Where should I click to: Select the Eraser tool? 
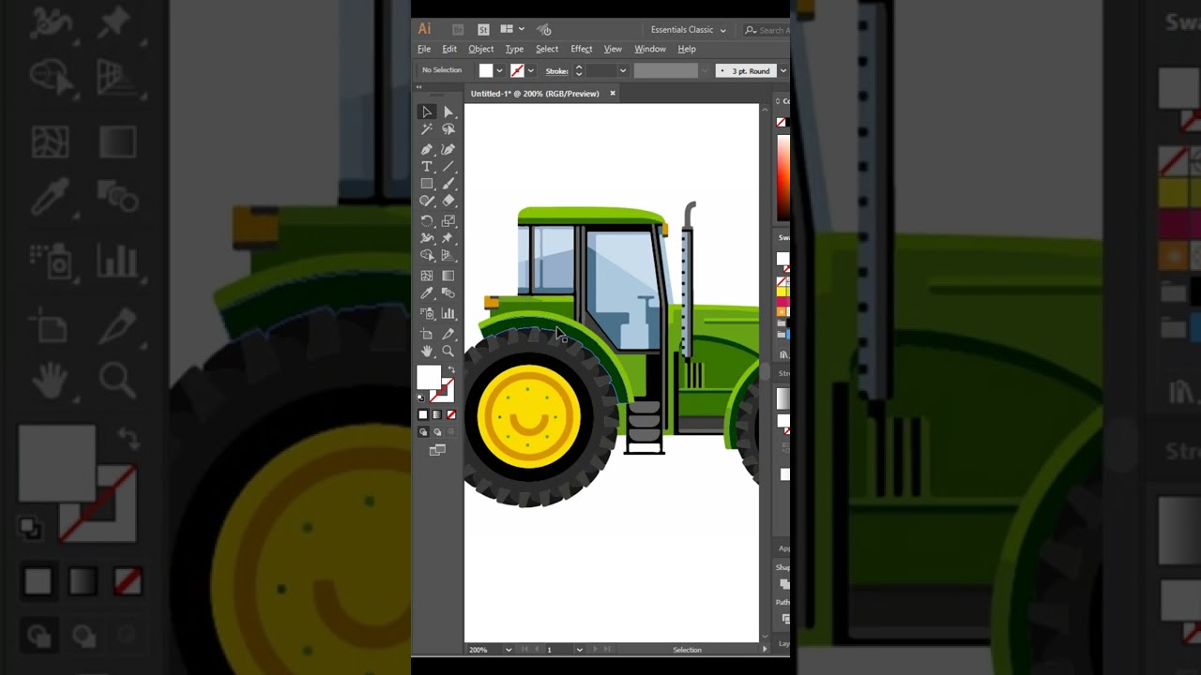pyautogui.click(x=448, y=201)
